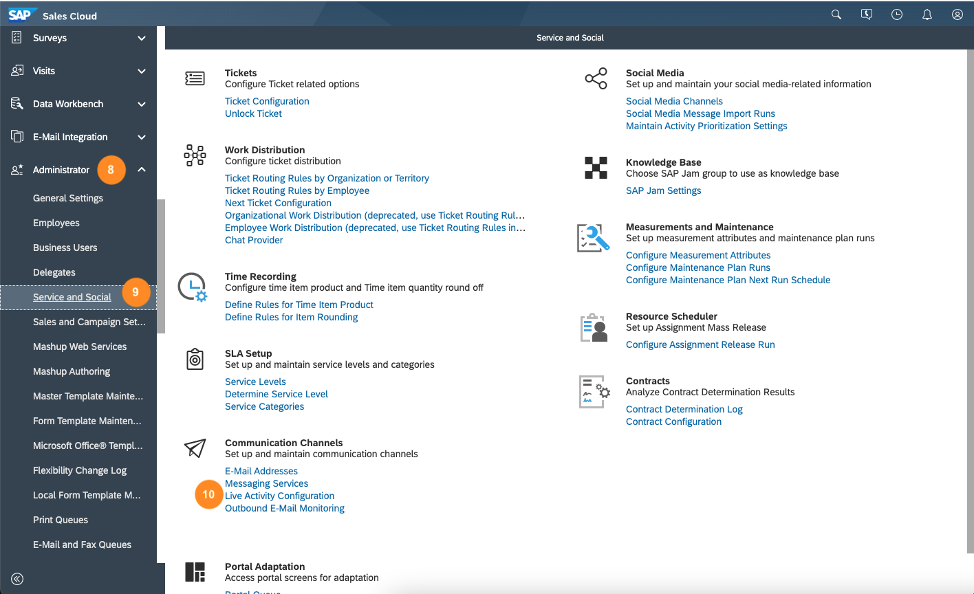
Task: Open Define Rules for Time Item Product
Action: (299, 305)
